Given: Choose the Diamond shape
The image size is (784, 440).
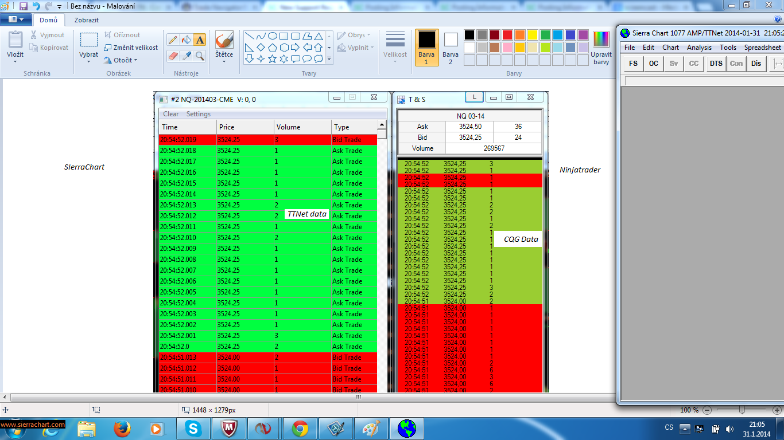Looking at the screenshot, I should [x=261, y=48].
